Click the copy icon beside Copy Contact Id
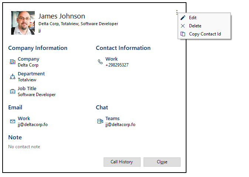The width and height of the screenshot is (249, 177). (183, 34)
